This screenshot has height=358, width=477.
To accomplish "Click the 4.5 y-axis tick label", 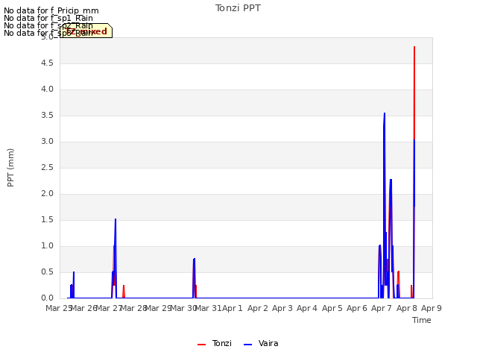I will 47,63.
